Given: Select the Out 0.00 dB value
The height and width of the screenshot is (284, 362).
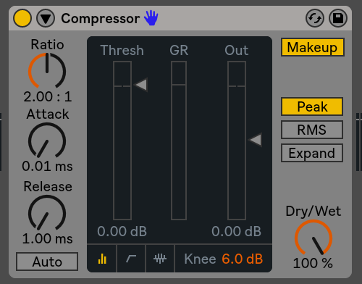Looking at the screenshot, I should pyautogui.click(x=236, y=231).
